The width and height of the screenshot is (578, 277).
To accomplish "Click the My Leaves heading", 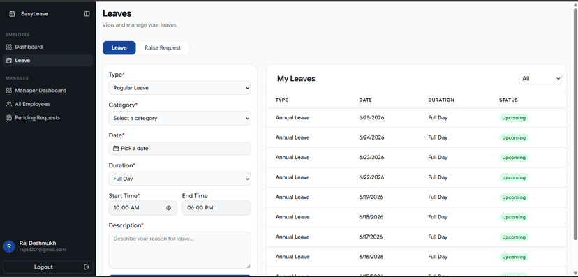I will pyautogui.click(x=296, y=79).
